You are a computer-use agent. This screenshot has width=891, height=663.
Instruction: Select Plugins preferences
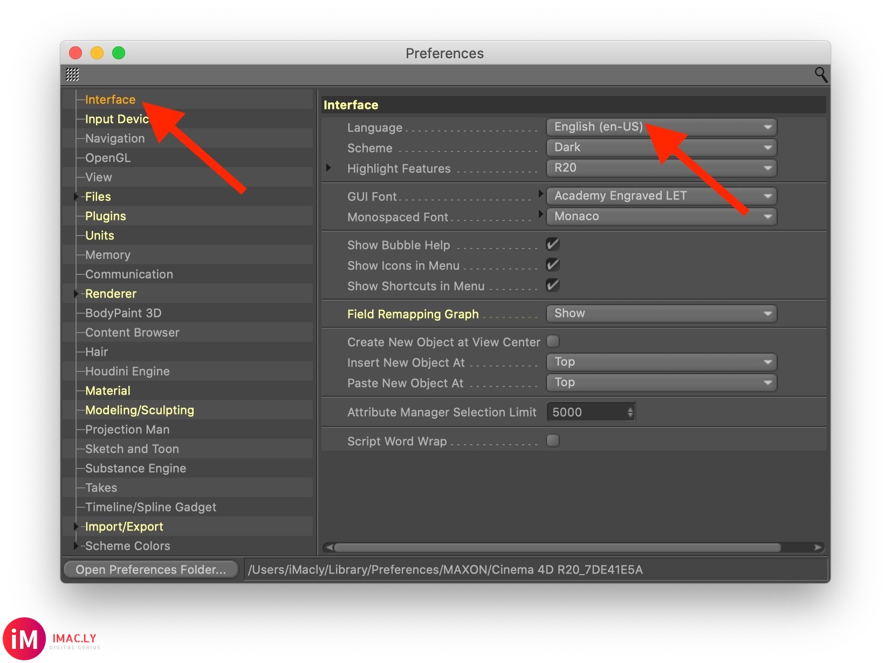pos(105,216)
